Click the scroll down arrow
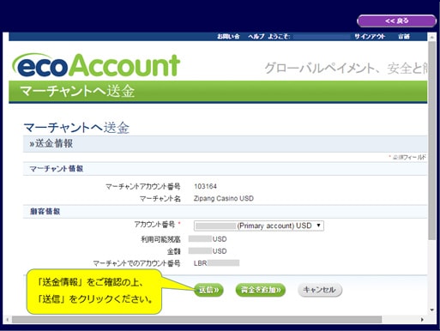The image size is (440, 331). tap(431, 310)
